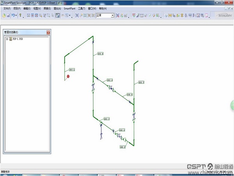Open the 增加(A) menu
234x176 pixels.
57,9
